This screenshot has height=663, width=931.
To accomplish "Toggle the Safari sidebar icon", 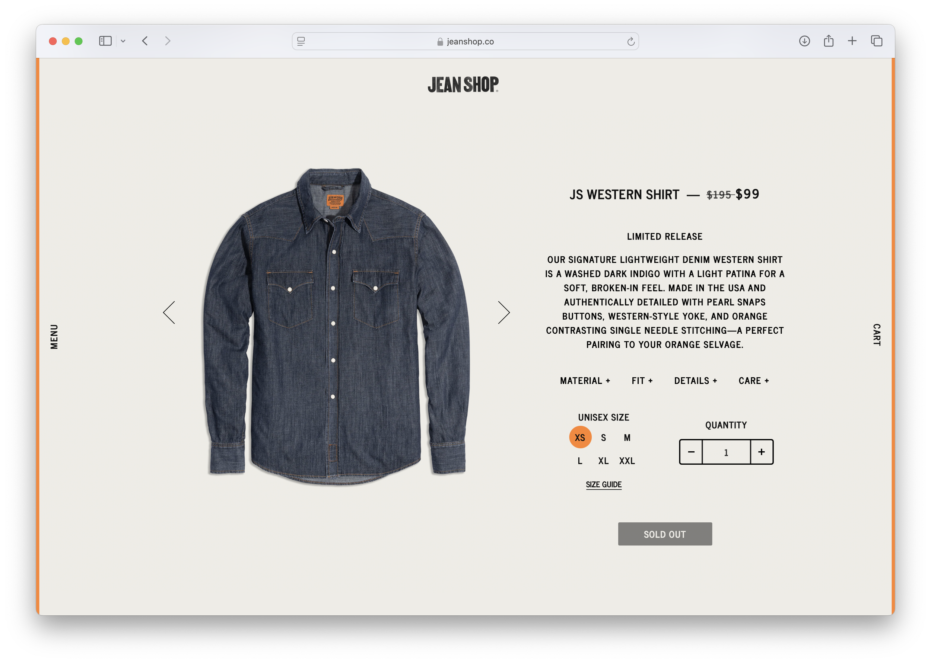I will coord(105,41).
